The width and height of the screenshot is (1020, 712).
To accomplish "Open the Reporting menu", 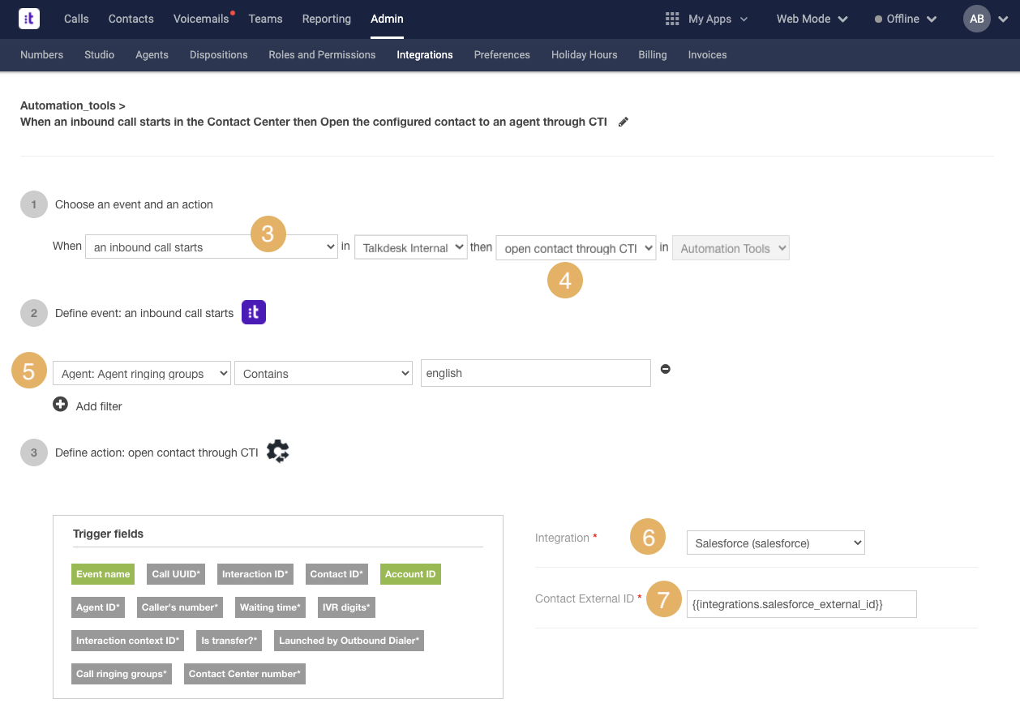I will (x=327, y=19).
